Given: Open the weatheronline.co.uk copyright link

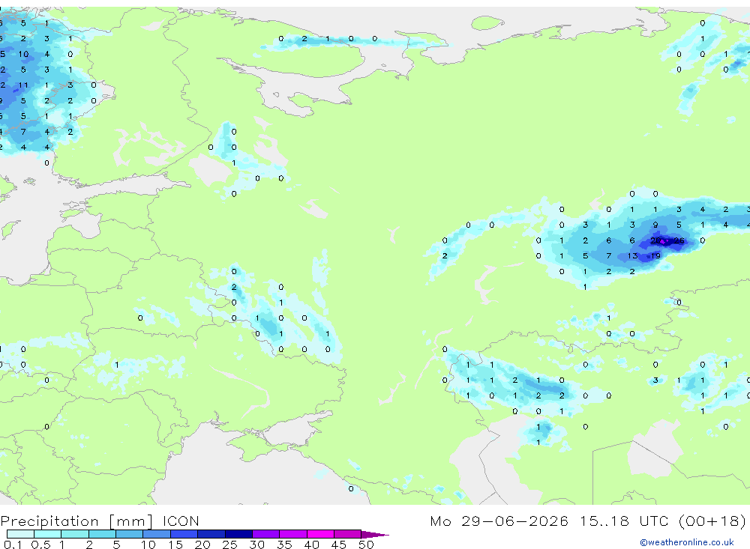Looking at the screenshot, I should [x=687, y=542].
